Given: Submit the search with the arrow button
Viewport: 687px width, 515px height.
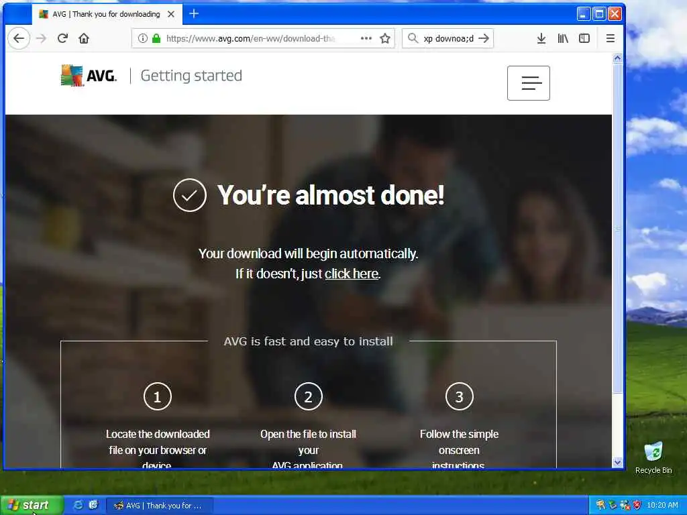Looking at the screenshot, I should click(484, 38).
